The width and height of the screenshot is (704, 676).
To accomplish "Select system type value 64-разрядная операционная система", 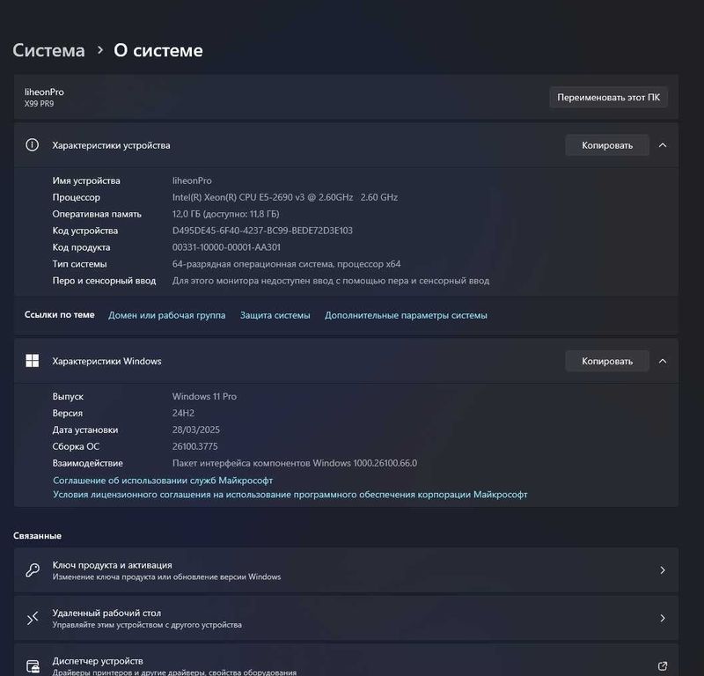I will [287, 264].
